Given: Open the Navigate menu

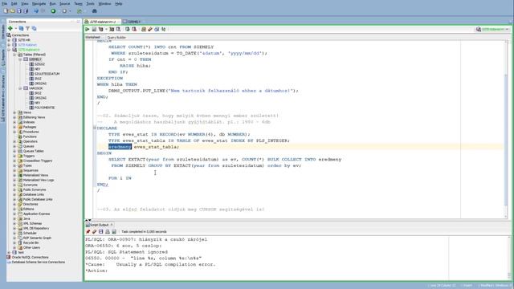Looking at the screenshot, I should pyautogui.click(x=39, y=3).
